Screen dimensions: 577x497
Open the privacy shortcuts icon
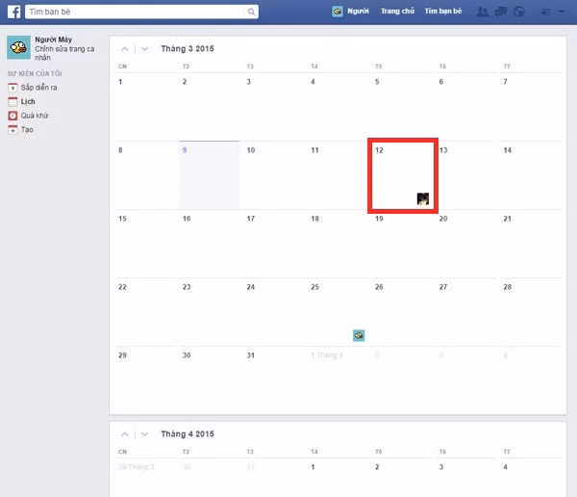pos(545,12)
